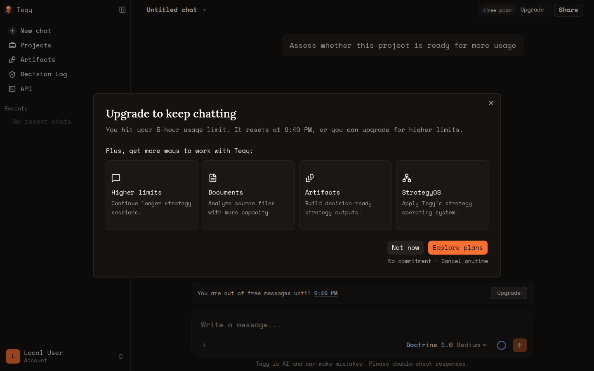Viewport: 594px width, 371px height.
Task: Click the Documents file icon
Action: [x=213, y=178]
